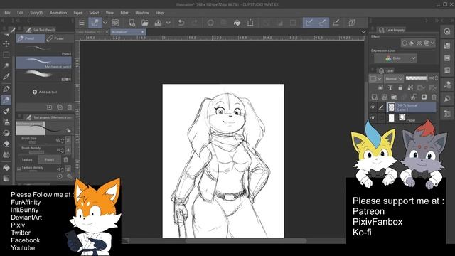Click the Fill icon in command bar
455x256 pixels.
pos(237,23)
